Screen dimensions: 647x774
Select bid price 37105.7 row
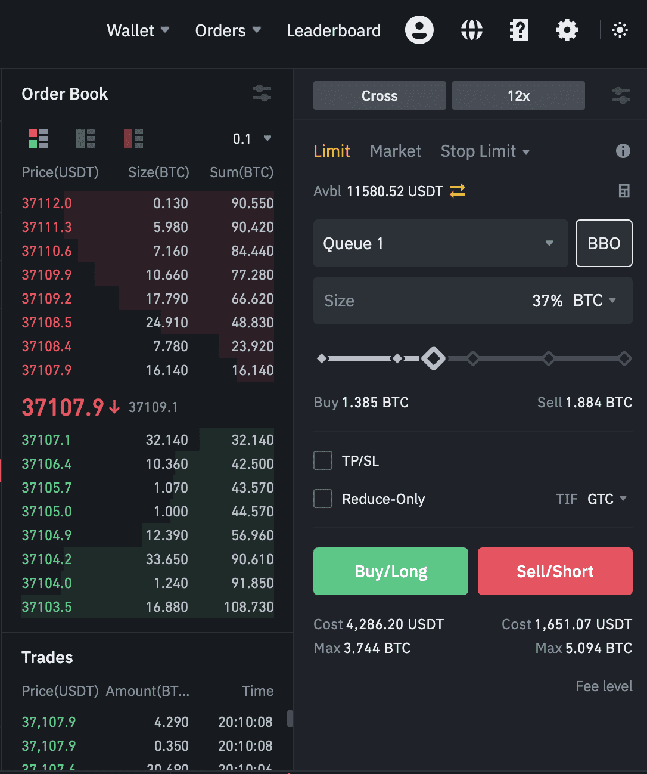point(148,488)
